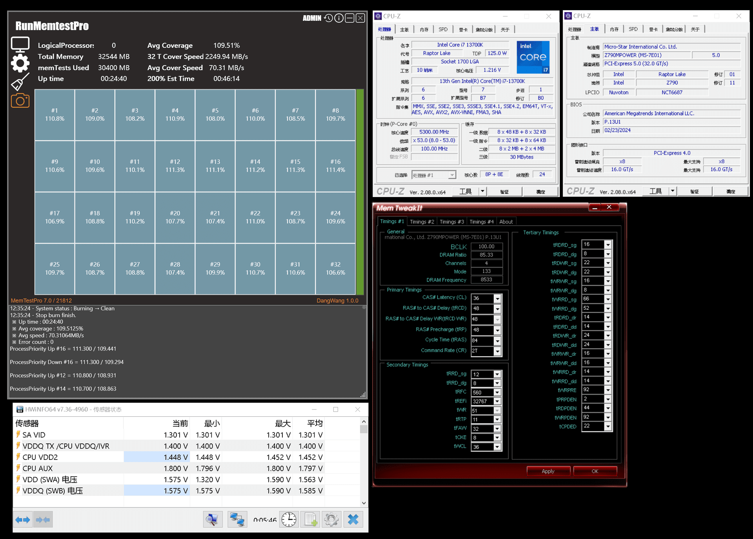The height and width of the screenshot is (539, 753).
Task: Open the tools dropdown arrow in left CPU-Z
Action: tap(483, 192)
